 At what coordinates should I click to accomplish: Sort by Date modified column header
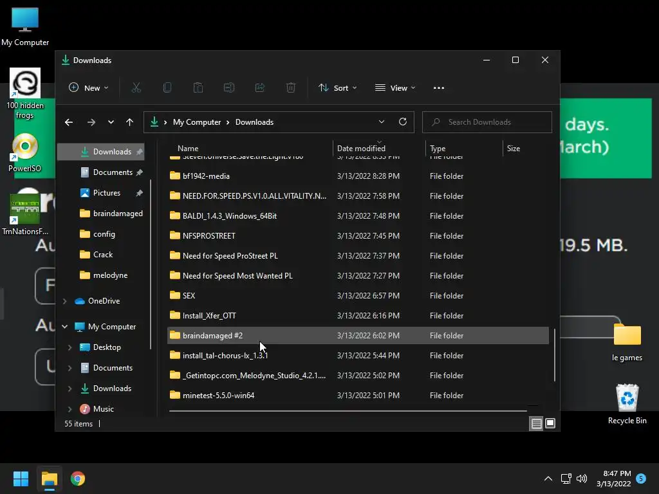click(x=379, y=149)
